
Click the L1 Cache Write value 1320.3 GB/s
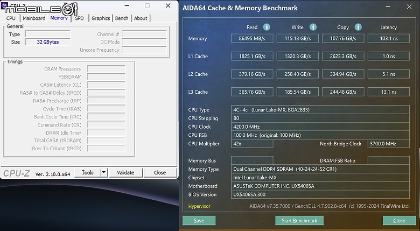(298, 57)
